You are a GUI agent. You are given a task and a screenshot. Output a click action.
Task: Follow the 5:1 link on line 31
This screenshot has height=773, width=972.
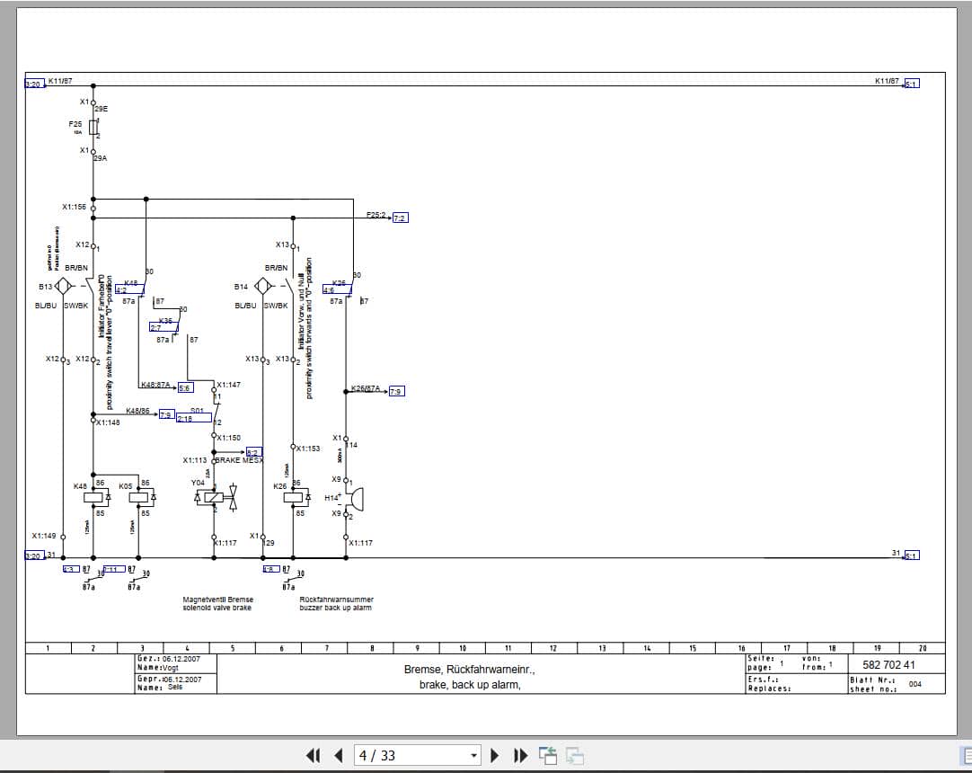(x=911, y=555)
